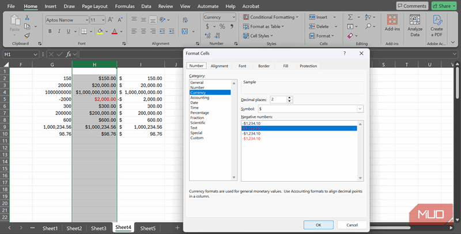The height and width of the screenshot is (234, 461).
Task: Click the Format Cells help question mark
Action: (x=344, y=53)
